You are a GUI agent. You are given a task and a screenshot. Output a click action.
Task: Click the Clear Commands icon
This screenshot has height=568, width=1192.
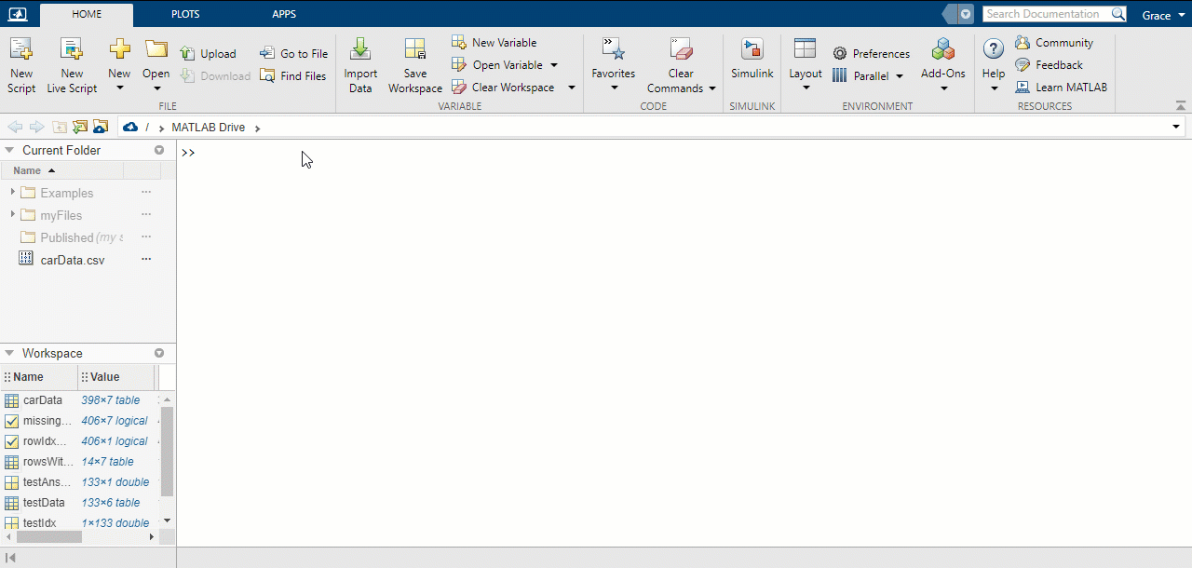681,50
